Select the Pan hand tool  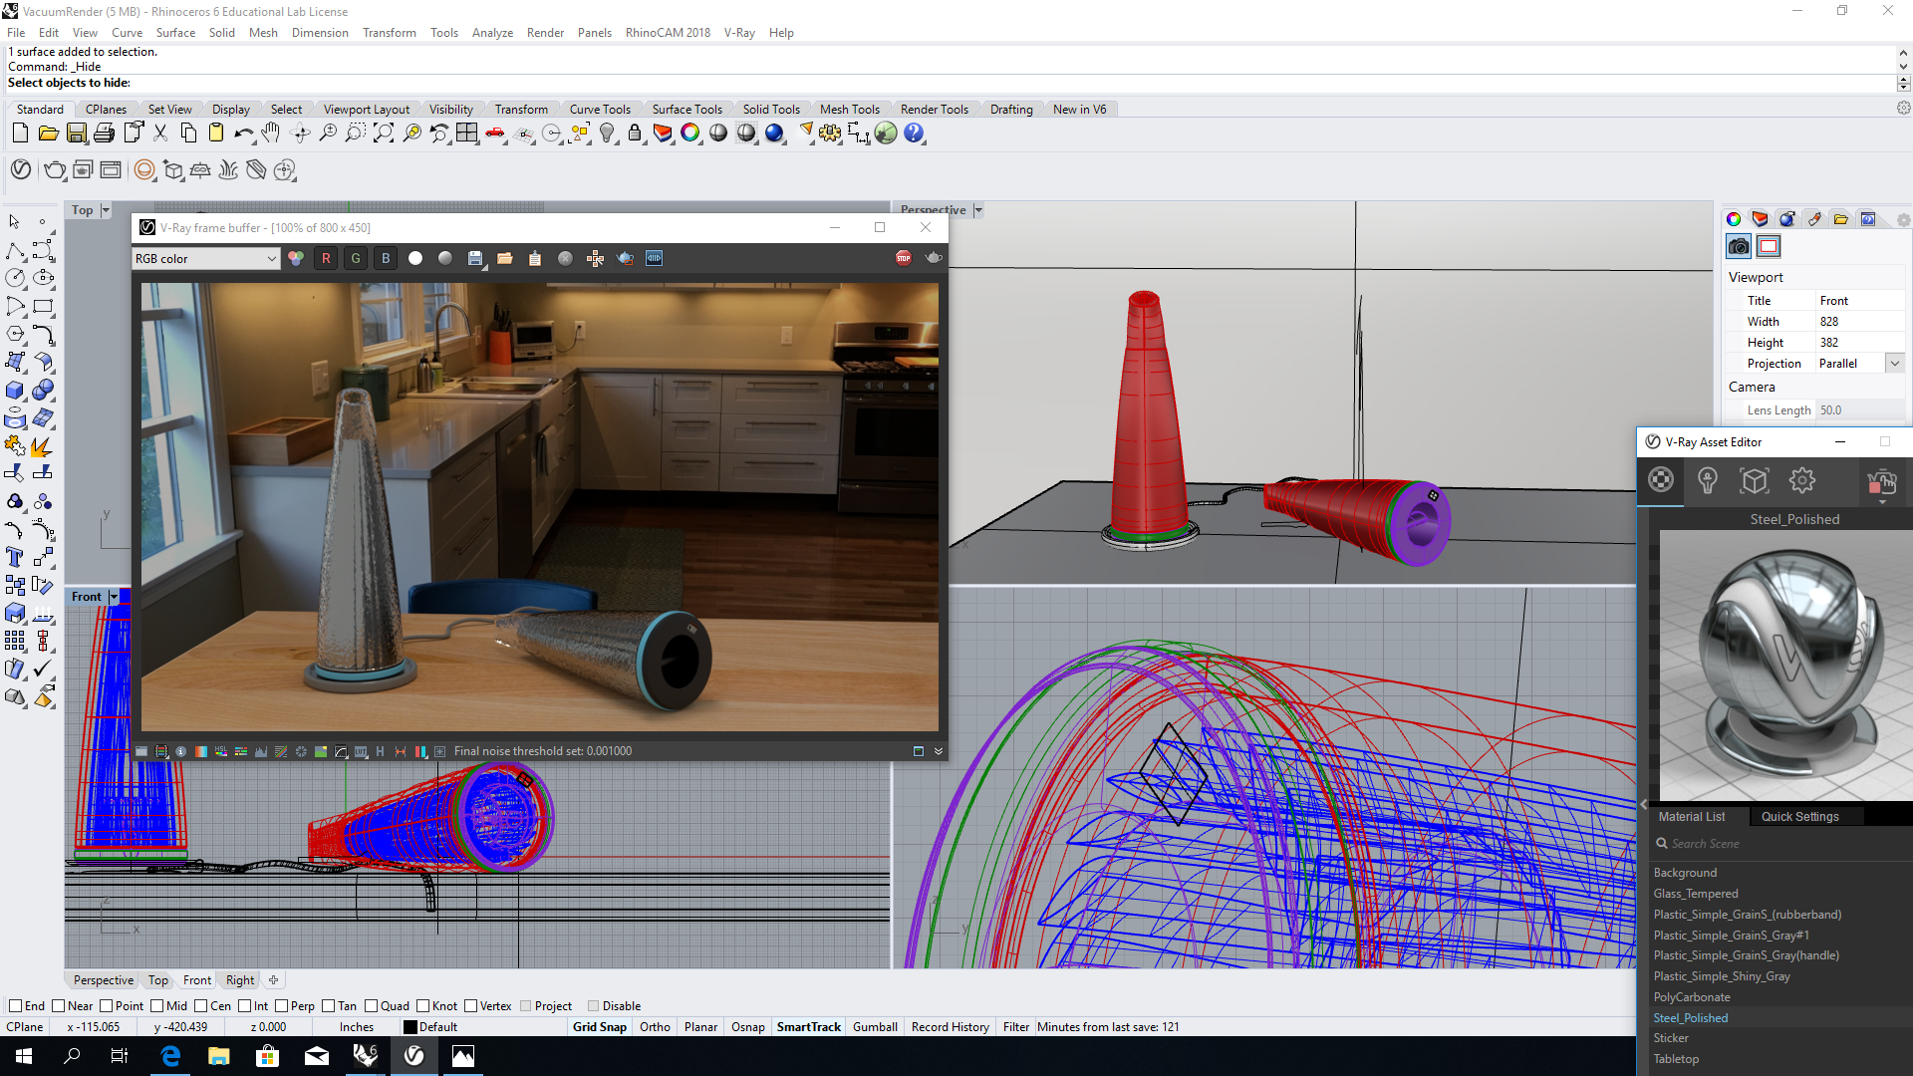pyautogui.click(x=271, y=134)
